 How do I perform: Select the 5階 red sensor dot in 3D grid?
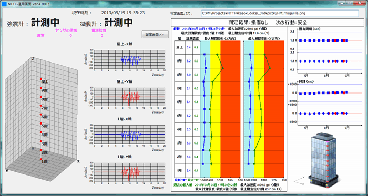[x=41, y=123]
